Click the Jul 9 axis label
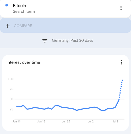Screen dimensions: 131x134 click(115, 121)
